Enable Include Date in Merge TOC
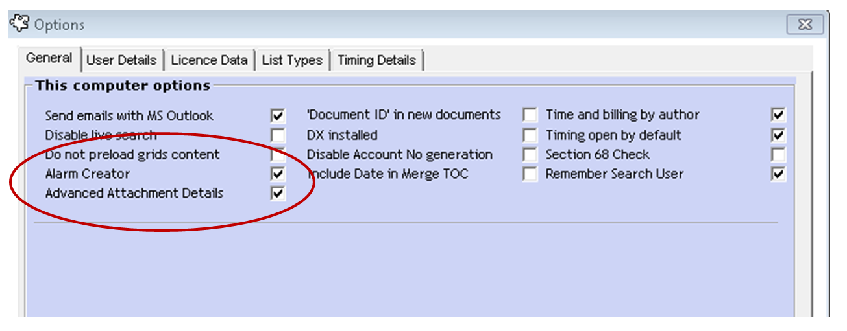Viewport: 847px width, 331px height. [x=530, y=174]
